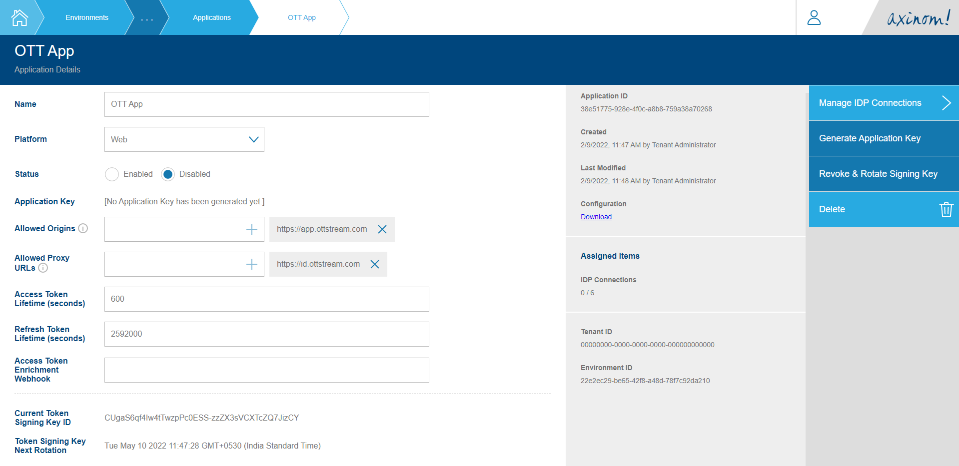Select the Enabled status radio button
The width and height of the screenshot is (959, 466).
pos(112,174)
